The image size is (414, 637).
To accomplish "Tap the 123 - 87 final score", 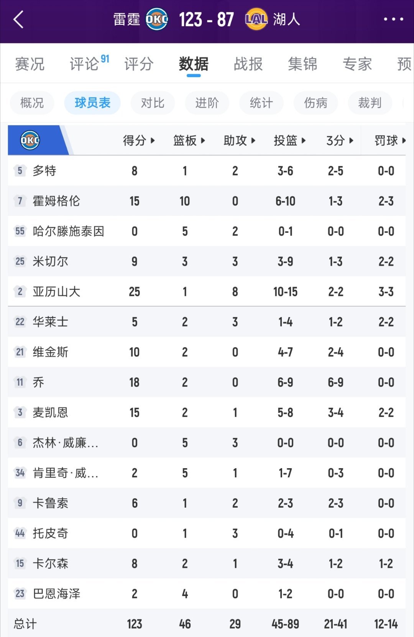I will tap(206, 19).
